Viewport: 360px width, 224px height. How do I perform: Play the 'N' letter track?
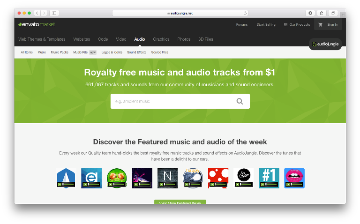point(161,184)
